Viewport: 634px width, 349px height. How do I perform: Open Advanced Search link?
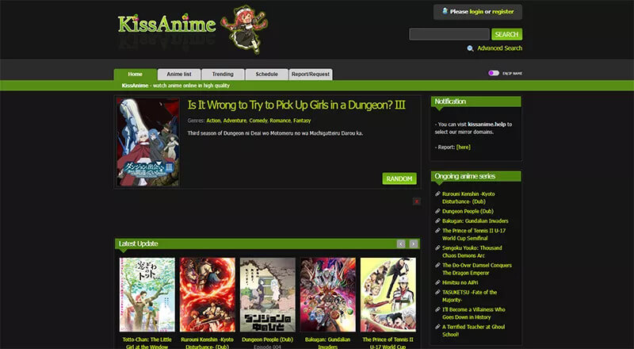[x=500, y=48]
